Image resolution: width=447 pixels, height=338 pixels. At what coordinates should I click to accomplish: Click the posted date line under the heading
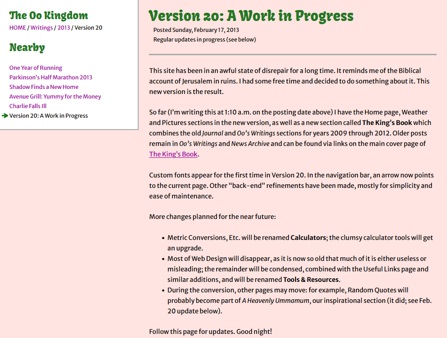pos(196,30)
